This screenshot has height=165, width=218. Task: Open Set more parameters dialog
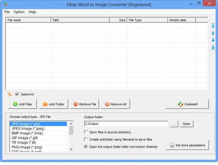tap(188, 145)
